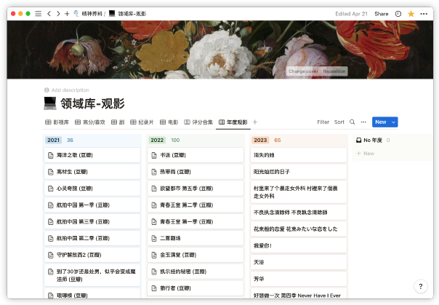The image size is (439, 305).
Task: Open the Sort option
Action: pos(339,122)
